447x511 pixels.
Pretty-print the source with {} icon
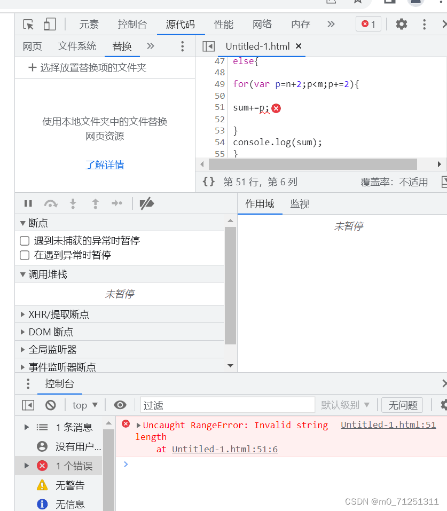(x=208, y=182)
